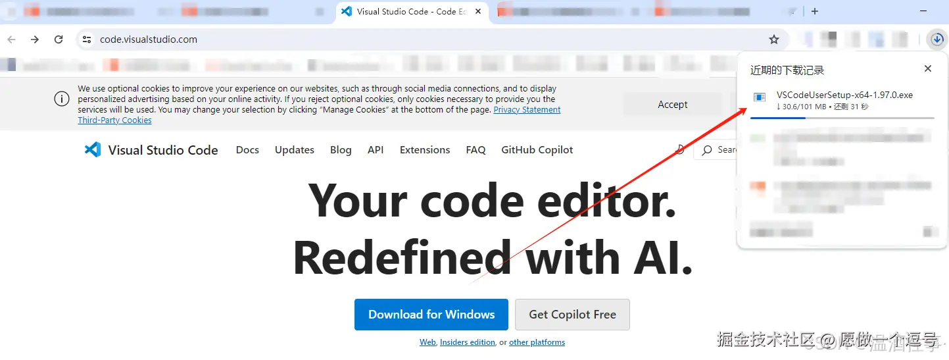Image resolution: width=949 pixels, height=360 pixels.
Task: Open the Web version link
Action: 427,342
